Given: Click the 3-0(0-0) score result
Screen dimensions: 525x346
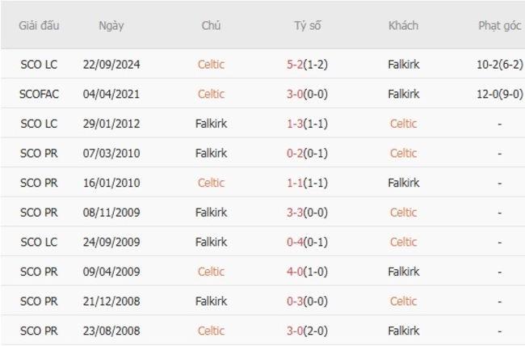Looking at the screenshot, I should click(x=307, y=94).
